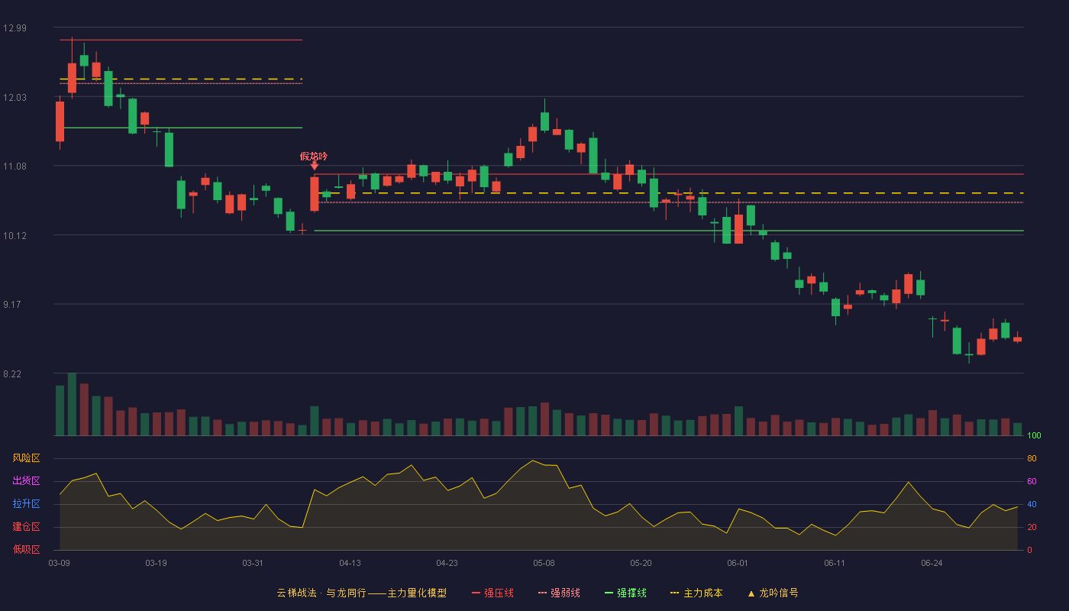This screenshot has height=611, width=1069.
Task: Click the 06-01 date label
Action: [738, 563]
